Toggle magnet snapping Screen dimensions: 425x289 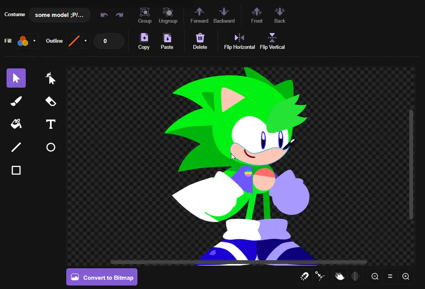305,276
